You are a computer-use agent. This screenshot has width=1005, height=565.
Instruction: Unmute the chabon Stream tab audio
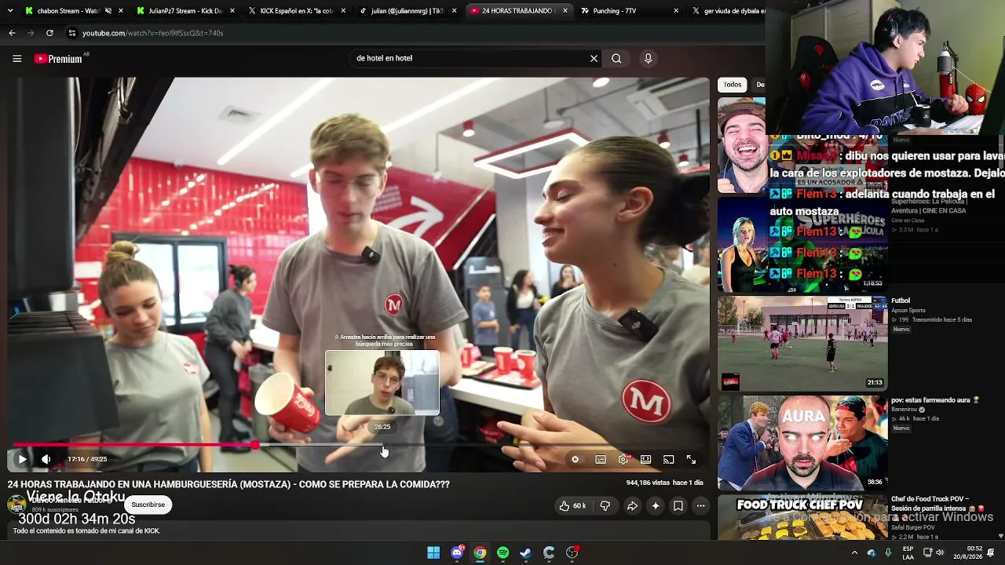coord(108,11)
